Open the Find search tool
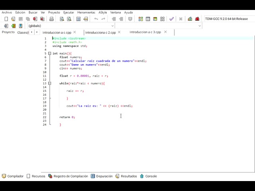Image resolution: width=255 pixels, height=191 pixels. (62, 19)
